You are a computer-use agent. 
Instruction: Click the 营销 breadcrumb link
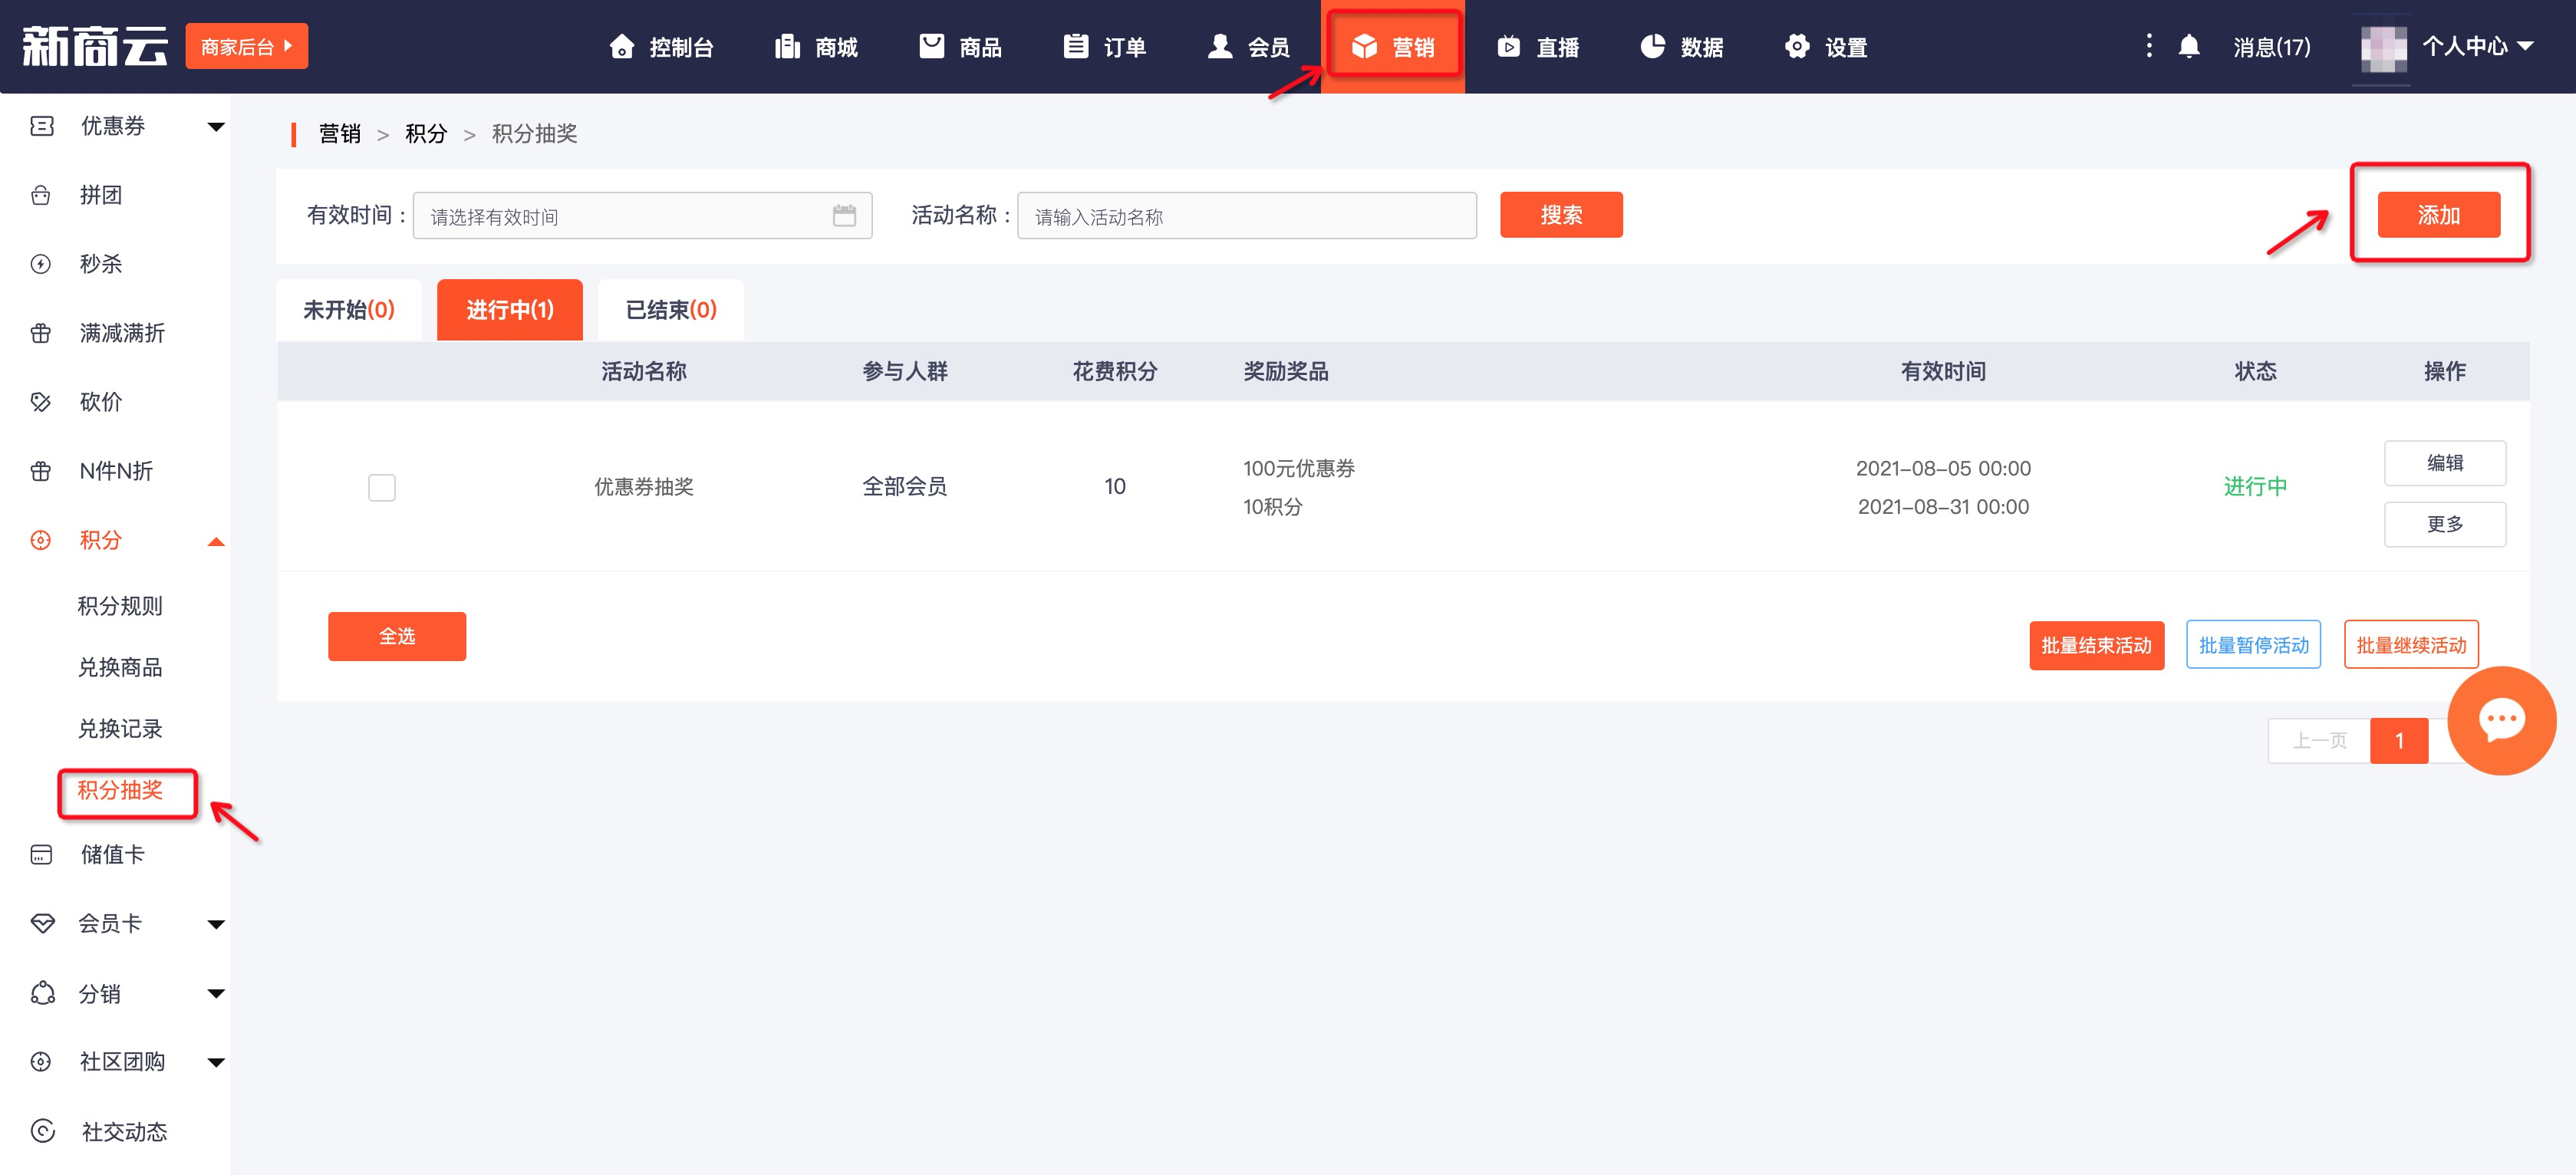point(339,134)
